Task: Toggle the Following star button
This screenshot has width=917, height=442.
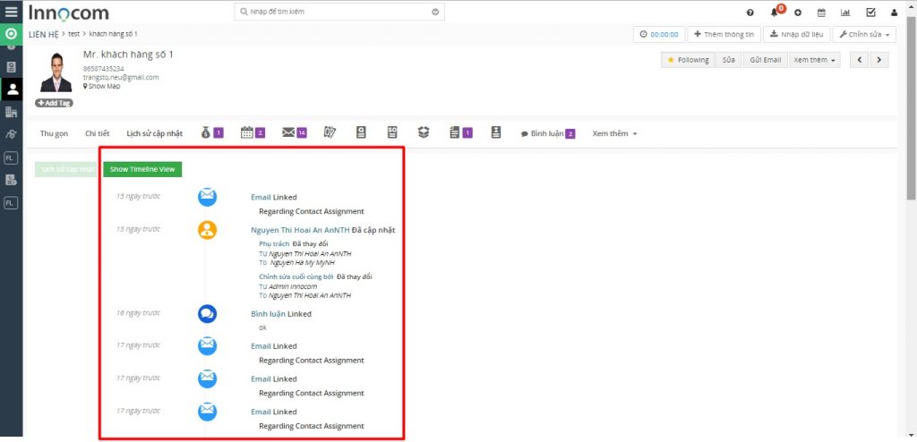Action: pyautogui.click(x=688, y=60)
